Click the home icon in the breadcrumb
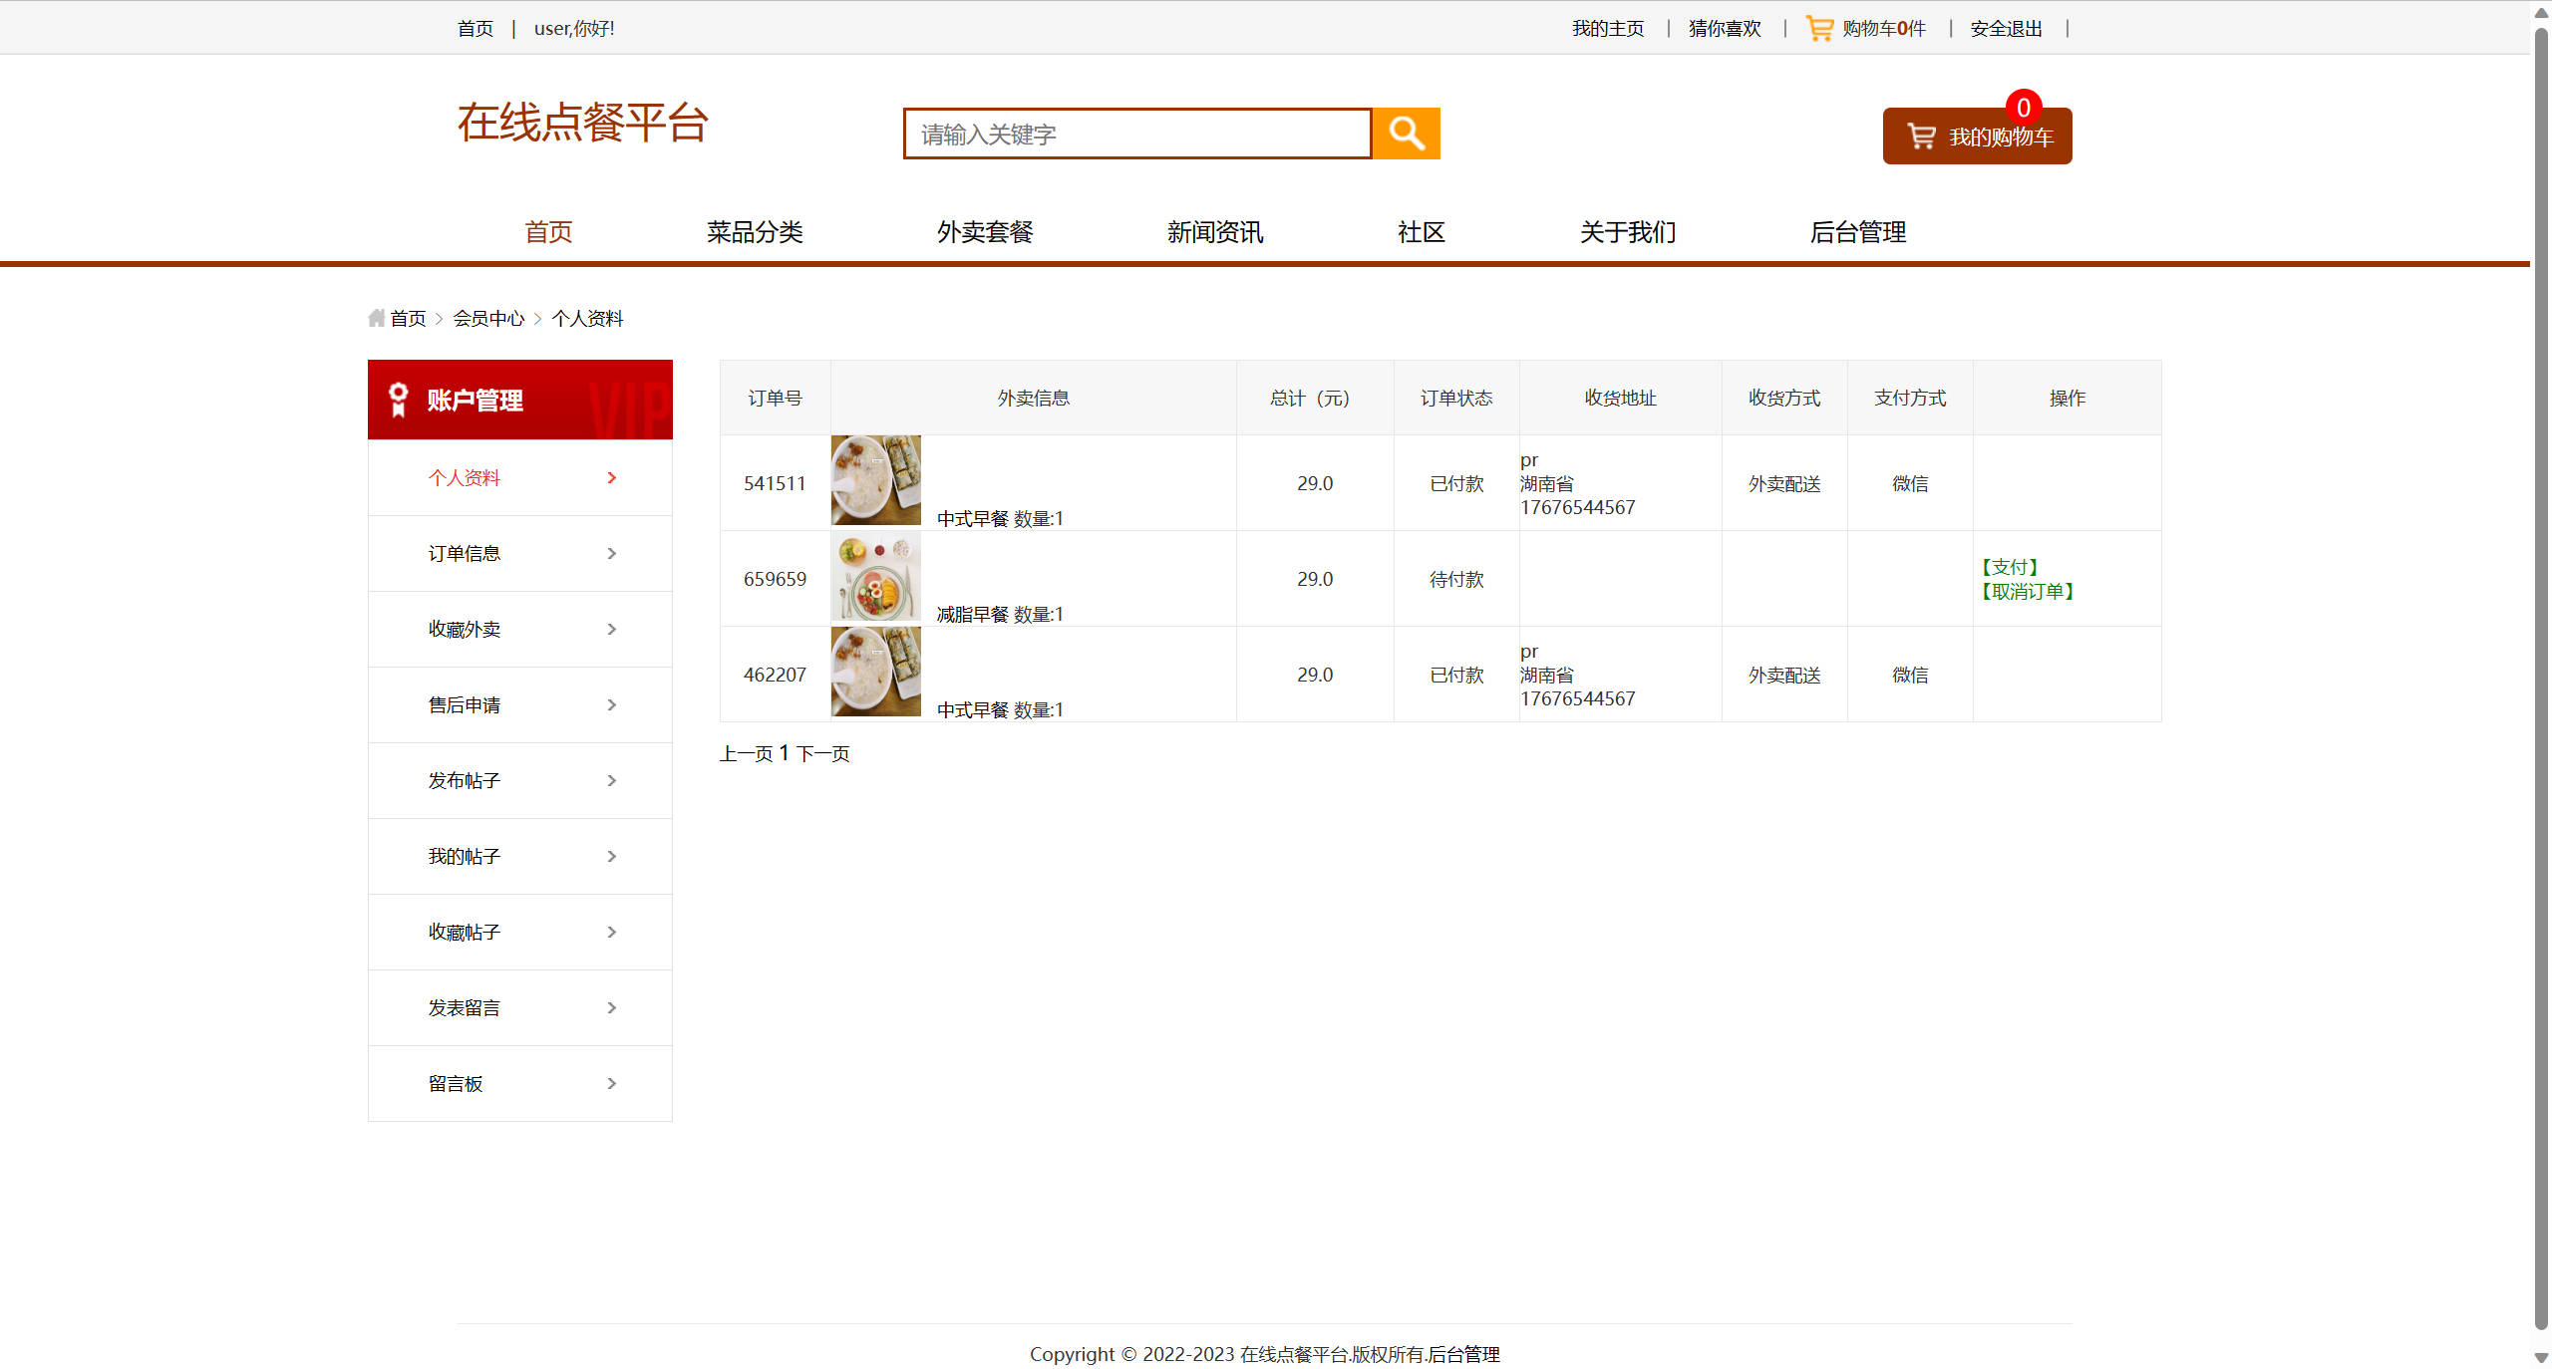This screenshot has height=1369, width=2552. click(376, 317)
